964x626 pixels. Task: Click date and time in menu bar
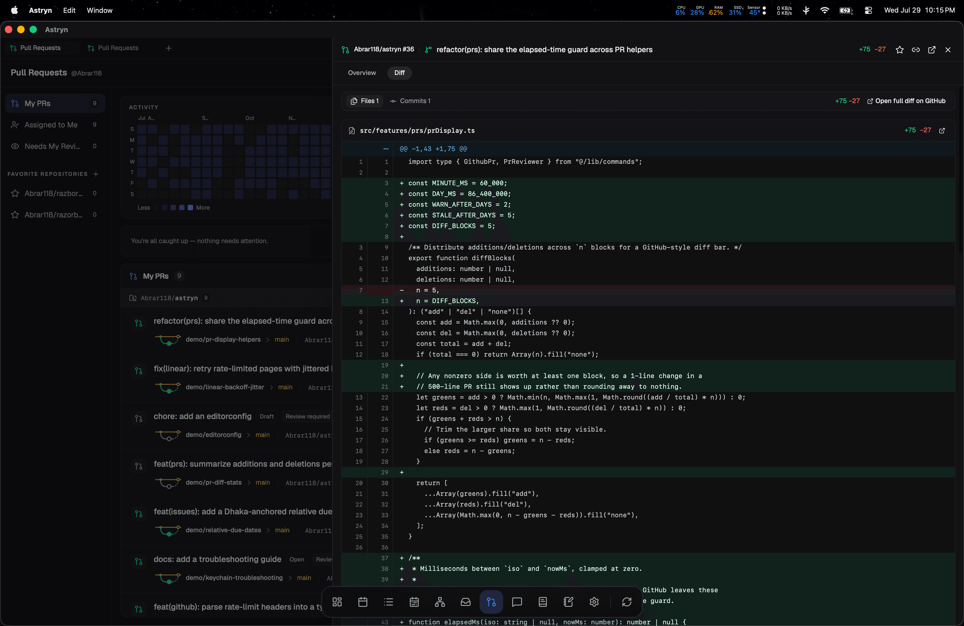click(x=920, y=10)
